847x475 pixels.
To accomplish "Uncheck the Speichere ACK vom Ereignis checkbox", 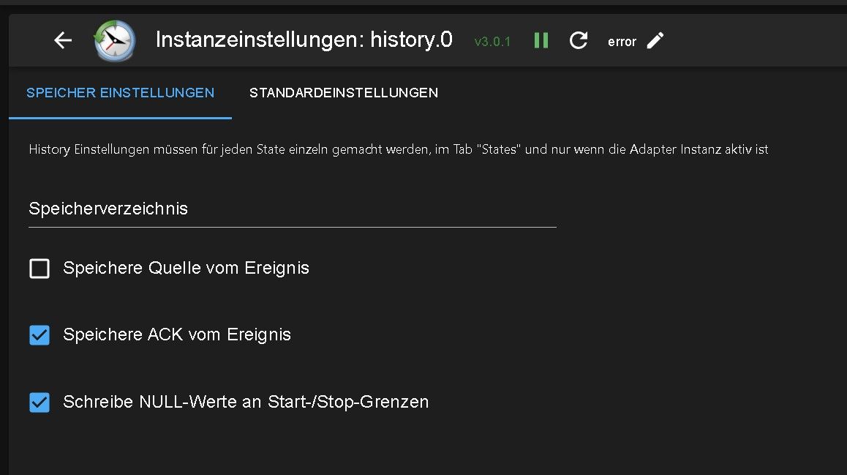I will click(x=39, y=335).
